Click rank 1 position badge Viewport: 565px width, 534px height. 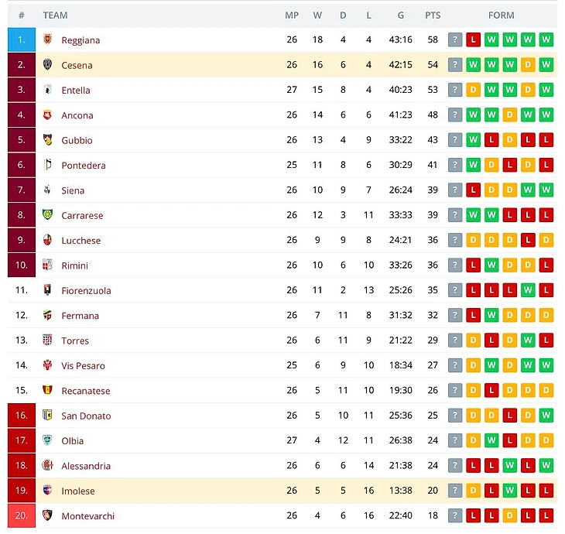click(22, 39)
